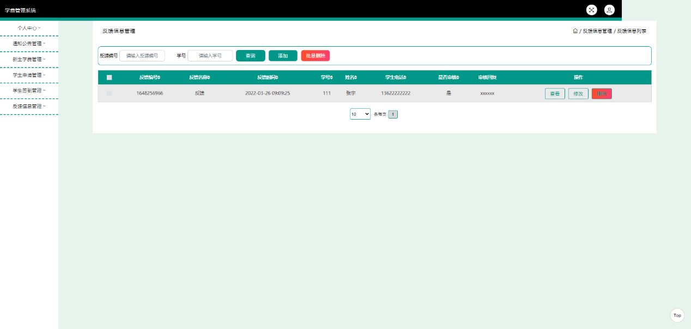Click the 添加 add button

283,56
